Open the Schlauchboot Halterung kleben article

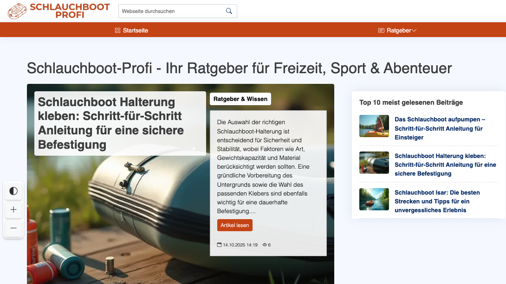pos(445,164)
